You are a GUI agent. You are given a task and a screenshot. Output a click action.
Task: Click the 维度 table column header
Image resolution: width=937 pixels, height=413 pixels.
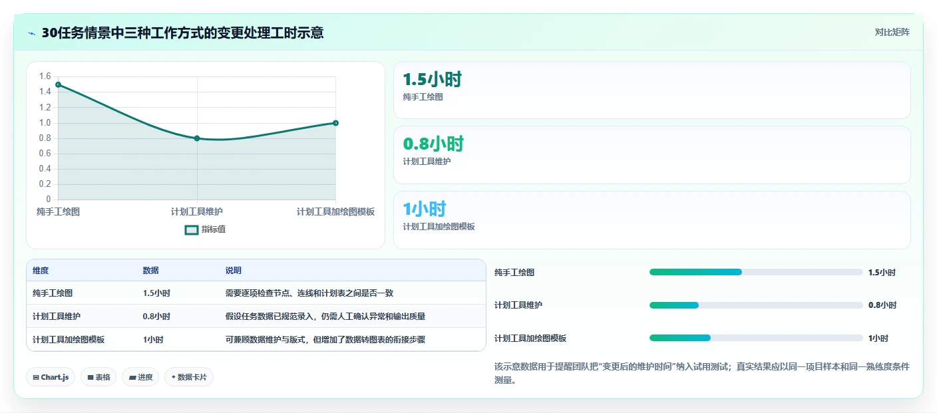pos(41,271)
